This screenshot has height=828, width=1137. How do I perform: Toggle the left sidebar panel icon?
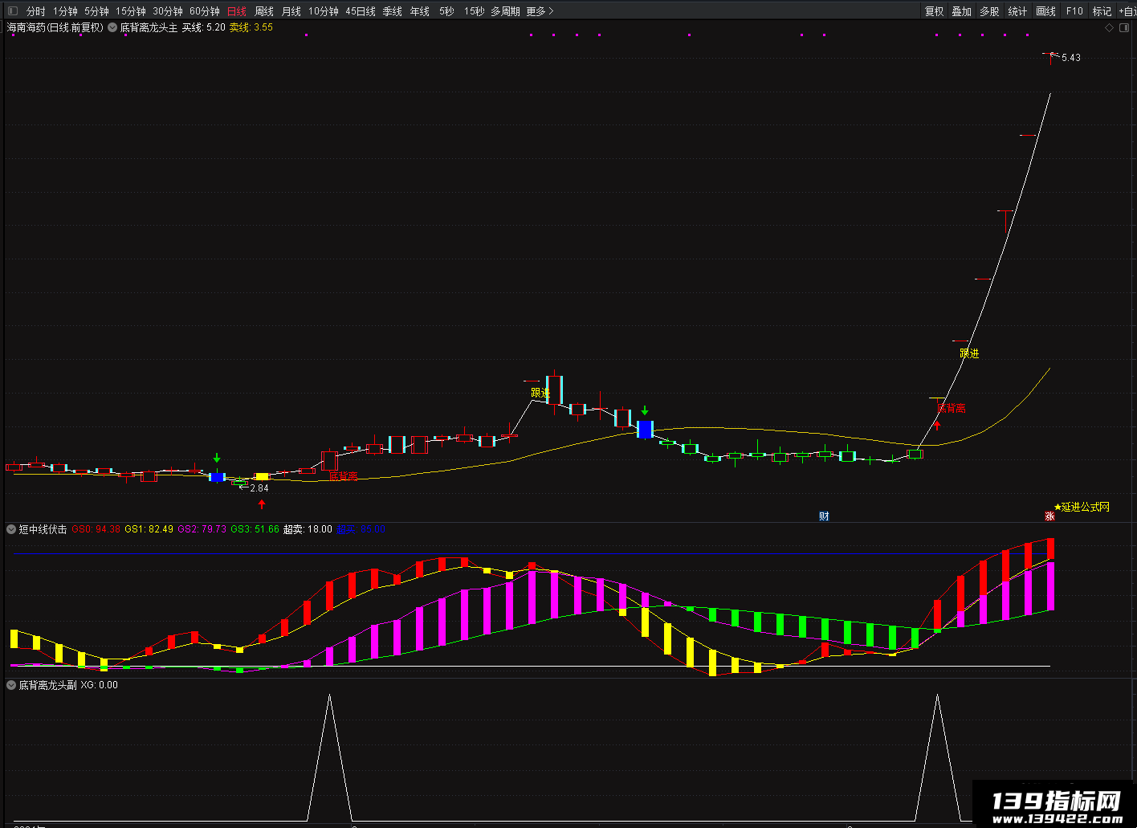[x=12, y=11]
